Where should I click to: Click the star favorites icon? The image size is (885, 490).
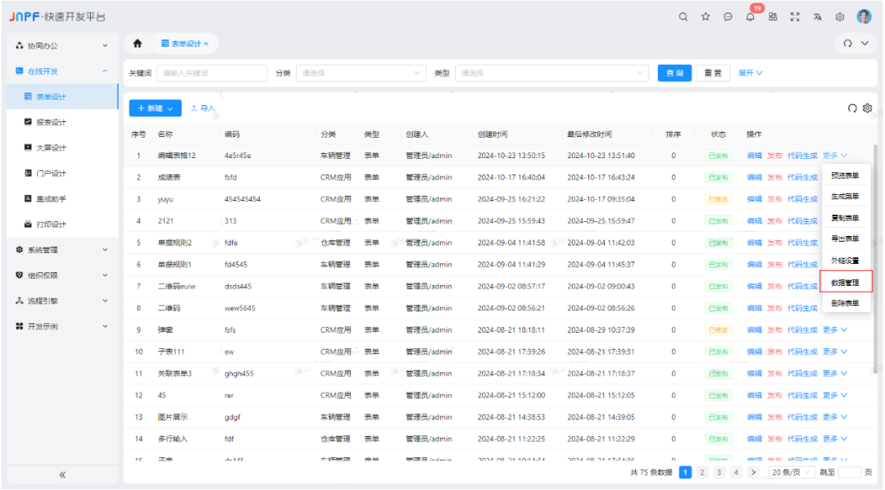pos(706,17)
